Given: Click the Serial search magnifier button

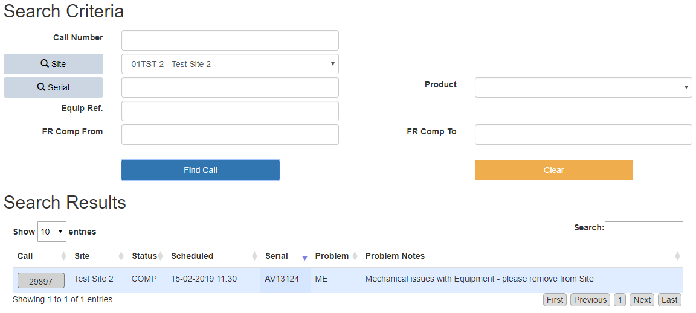Looking at the screenshot, I should pos(53,87).
